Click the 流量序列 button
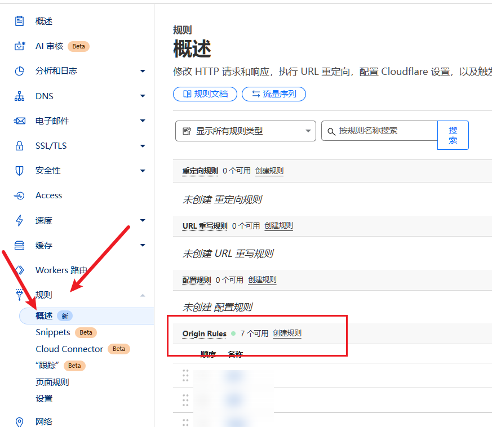The image size is (492, 427). [273, 94]
